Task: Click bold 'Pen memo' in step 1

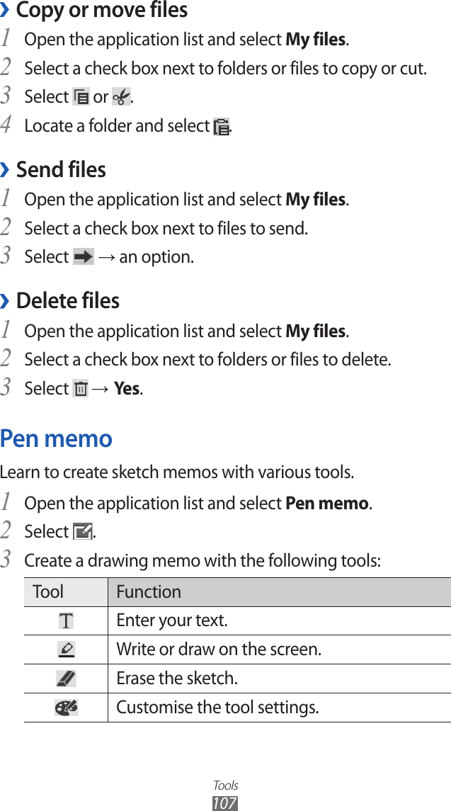Action: [326, 504]
